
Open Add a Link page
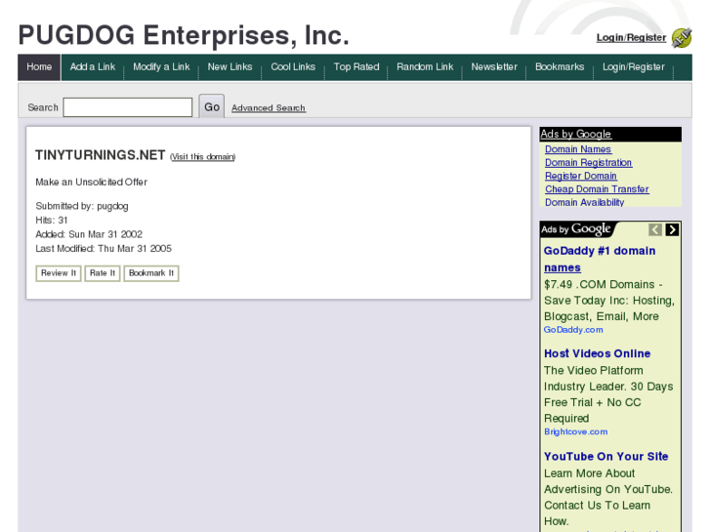click(x=93, y=67)
